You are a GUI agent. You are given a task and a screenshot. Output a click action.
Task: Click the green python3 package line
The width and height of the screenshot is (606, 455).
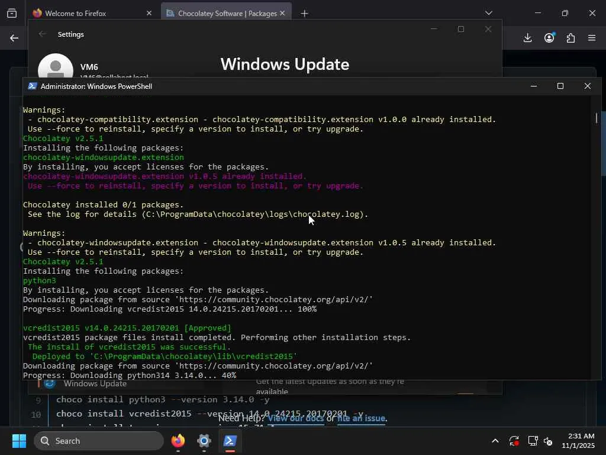[x=40, y=280]
